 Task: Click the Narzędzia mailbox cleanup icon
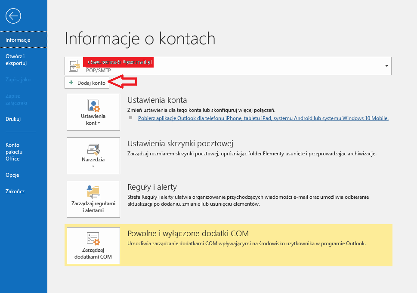click(93, 149)
